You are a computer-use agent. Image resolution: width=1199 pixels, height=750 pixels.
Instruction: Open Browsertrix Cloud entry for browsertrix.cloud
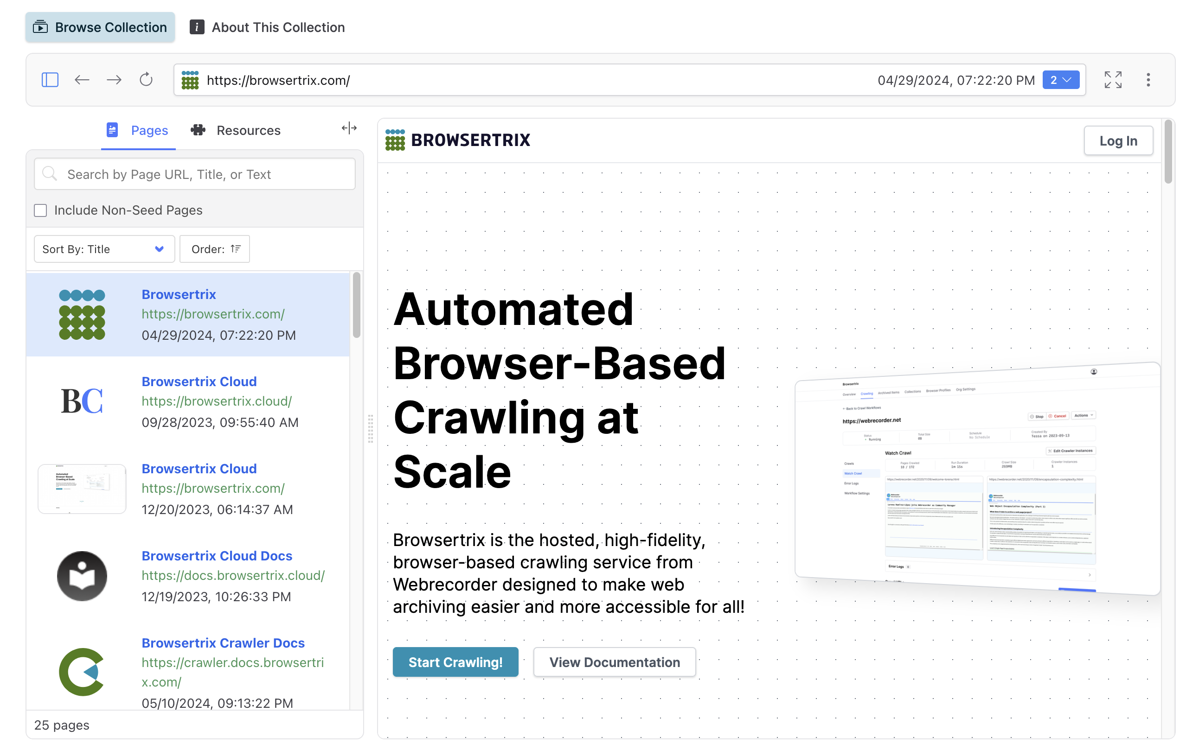tap(199, 381)
